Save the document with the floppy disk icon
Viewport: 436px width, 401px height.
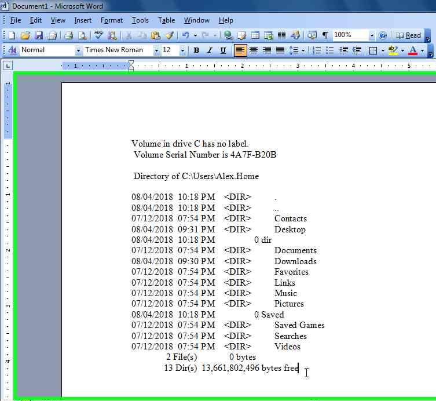[x=39, y=35]
